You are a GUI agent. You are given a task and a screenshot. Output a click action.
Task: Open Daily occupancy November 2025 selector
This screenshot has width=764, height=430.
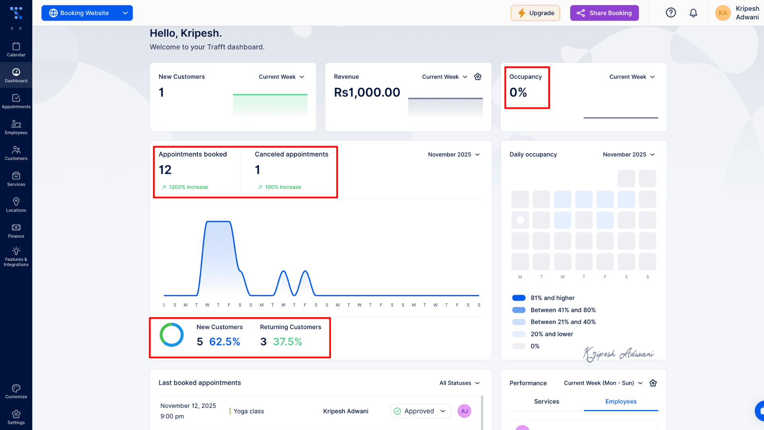tap(629, 154)
